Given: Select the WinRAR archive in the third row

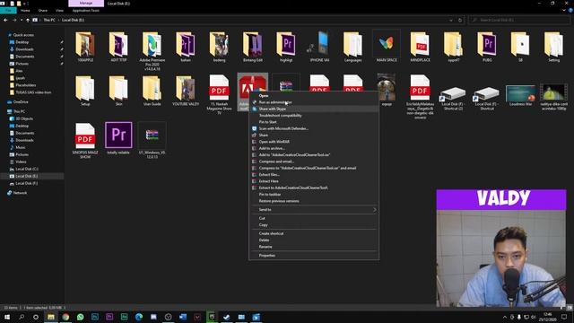Looking at the screenshot, I should click(152, 141).
